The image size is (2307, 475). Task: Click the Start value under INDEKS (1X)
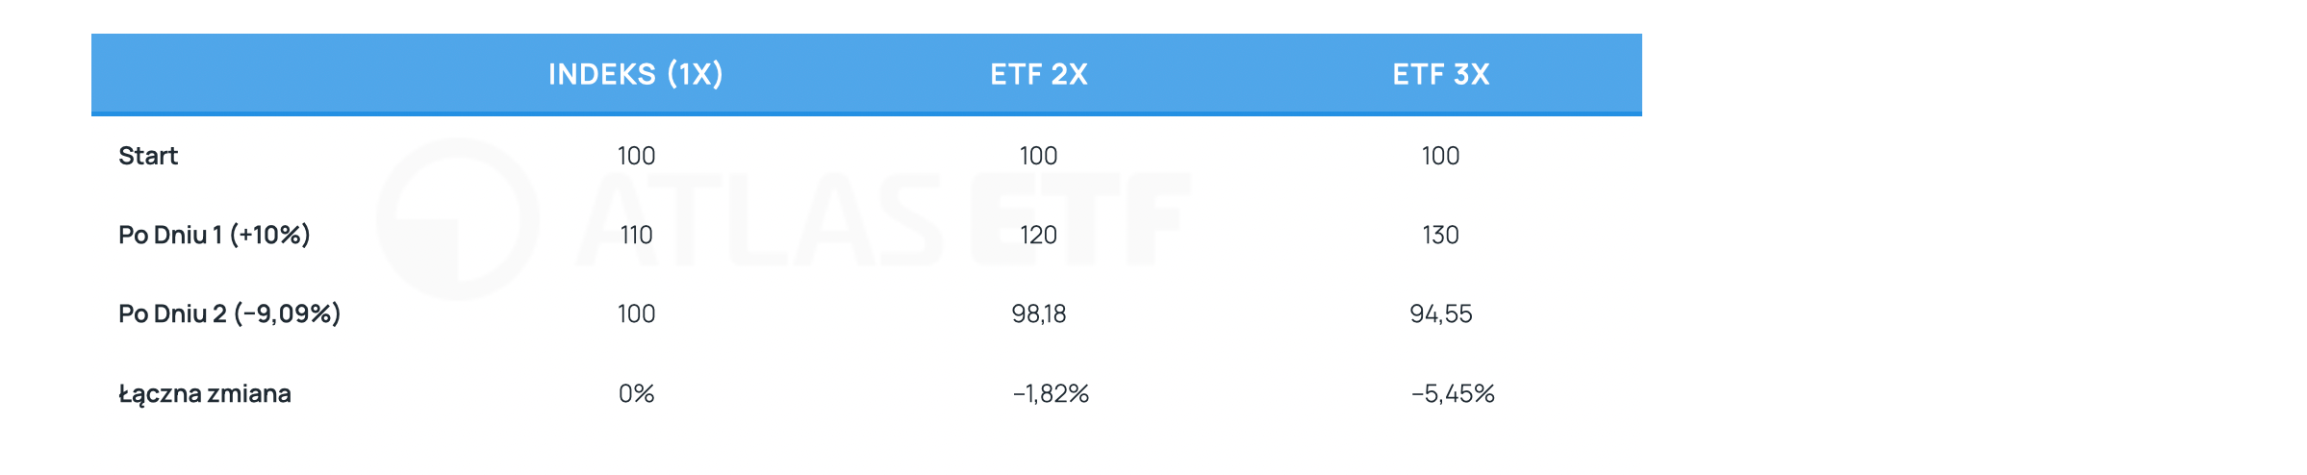(636, 156)
